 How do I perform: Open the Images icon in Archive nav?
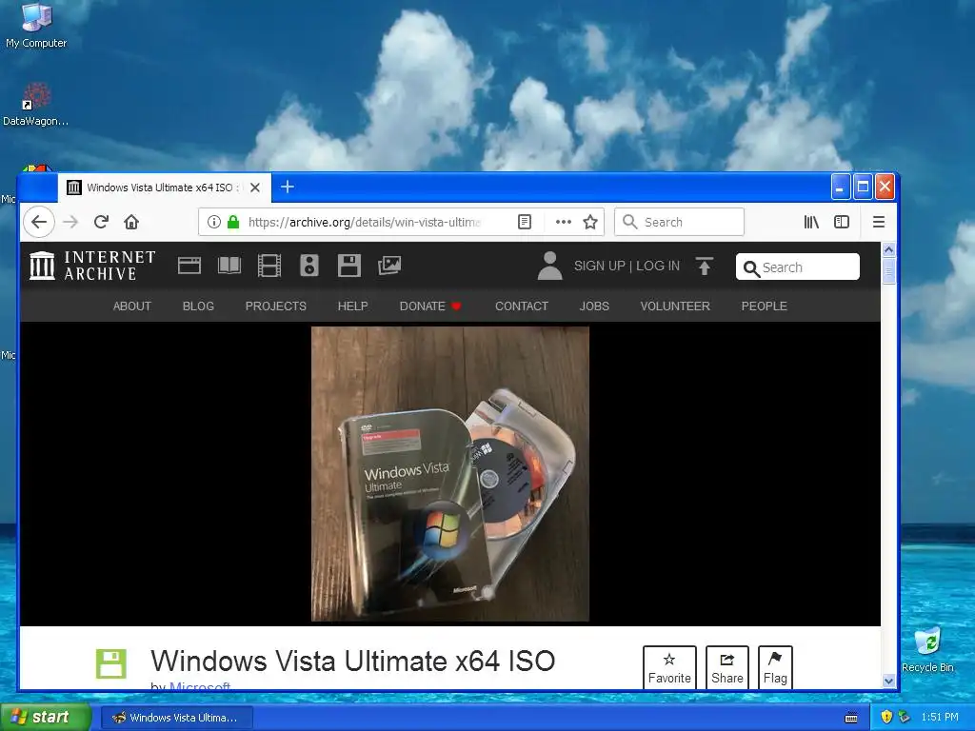pos(389,266)
